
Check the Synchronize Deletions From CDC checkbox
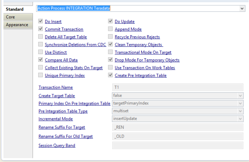[x=41, y=44]
